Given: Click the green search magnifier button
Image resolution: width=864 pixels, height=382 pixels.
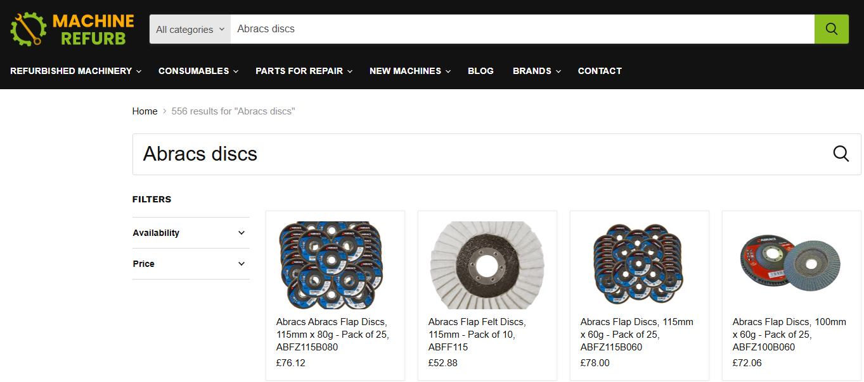Looking at the screenshot, I should tap(830, 28).
